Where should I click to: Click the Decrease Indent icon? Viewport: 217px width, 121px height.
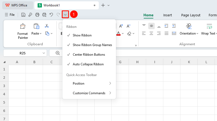[x=166, y=26]
